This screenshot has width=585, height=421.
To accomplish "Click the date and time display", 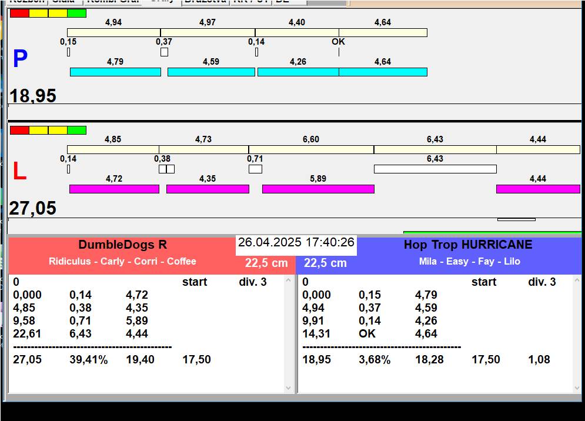I will pos(296,243).
